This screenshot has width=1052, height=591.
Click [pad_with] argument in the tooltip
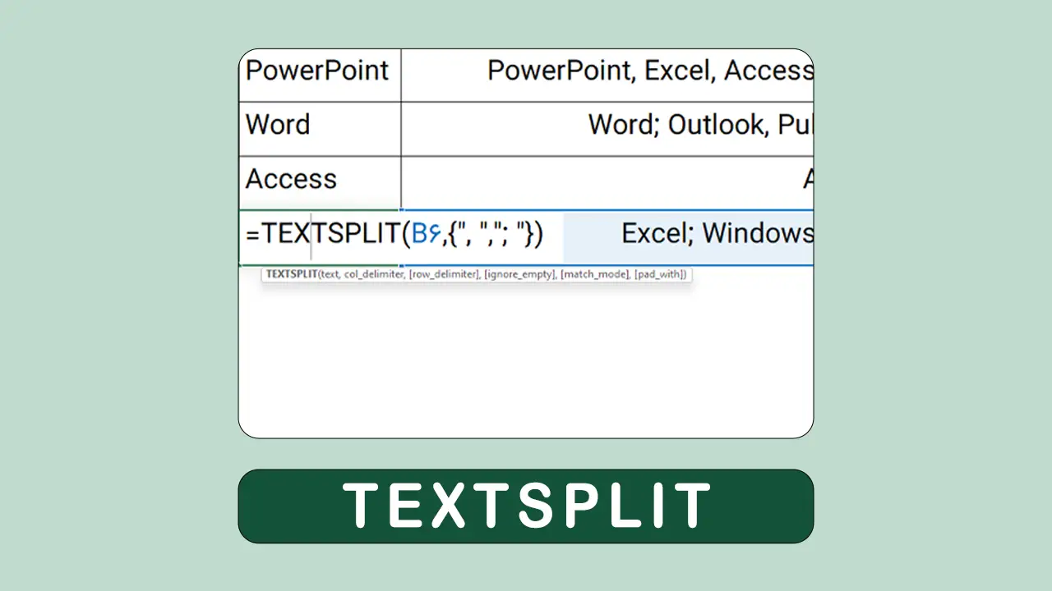coord(658,274)
